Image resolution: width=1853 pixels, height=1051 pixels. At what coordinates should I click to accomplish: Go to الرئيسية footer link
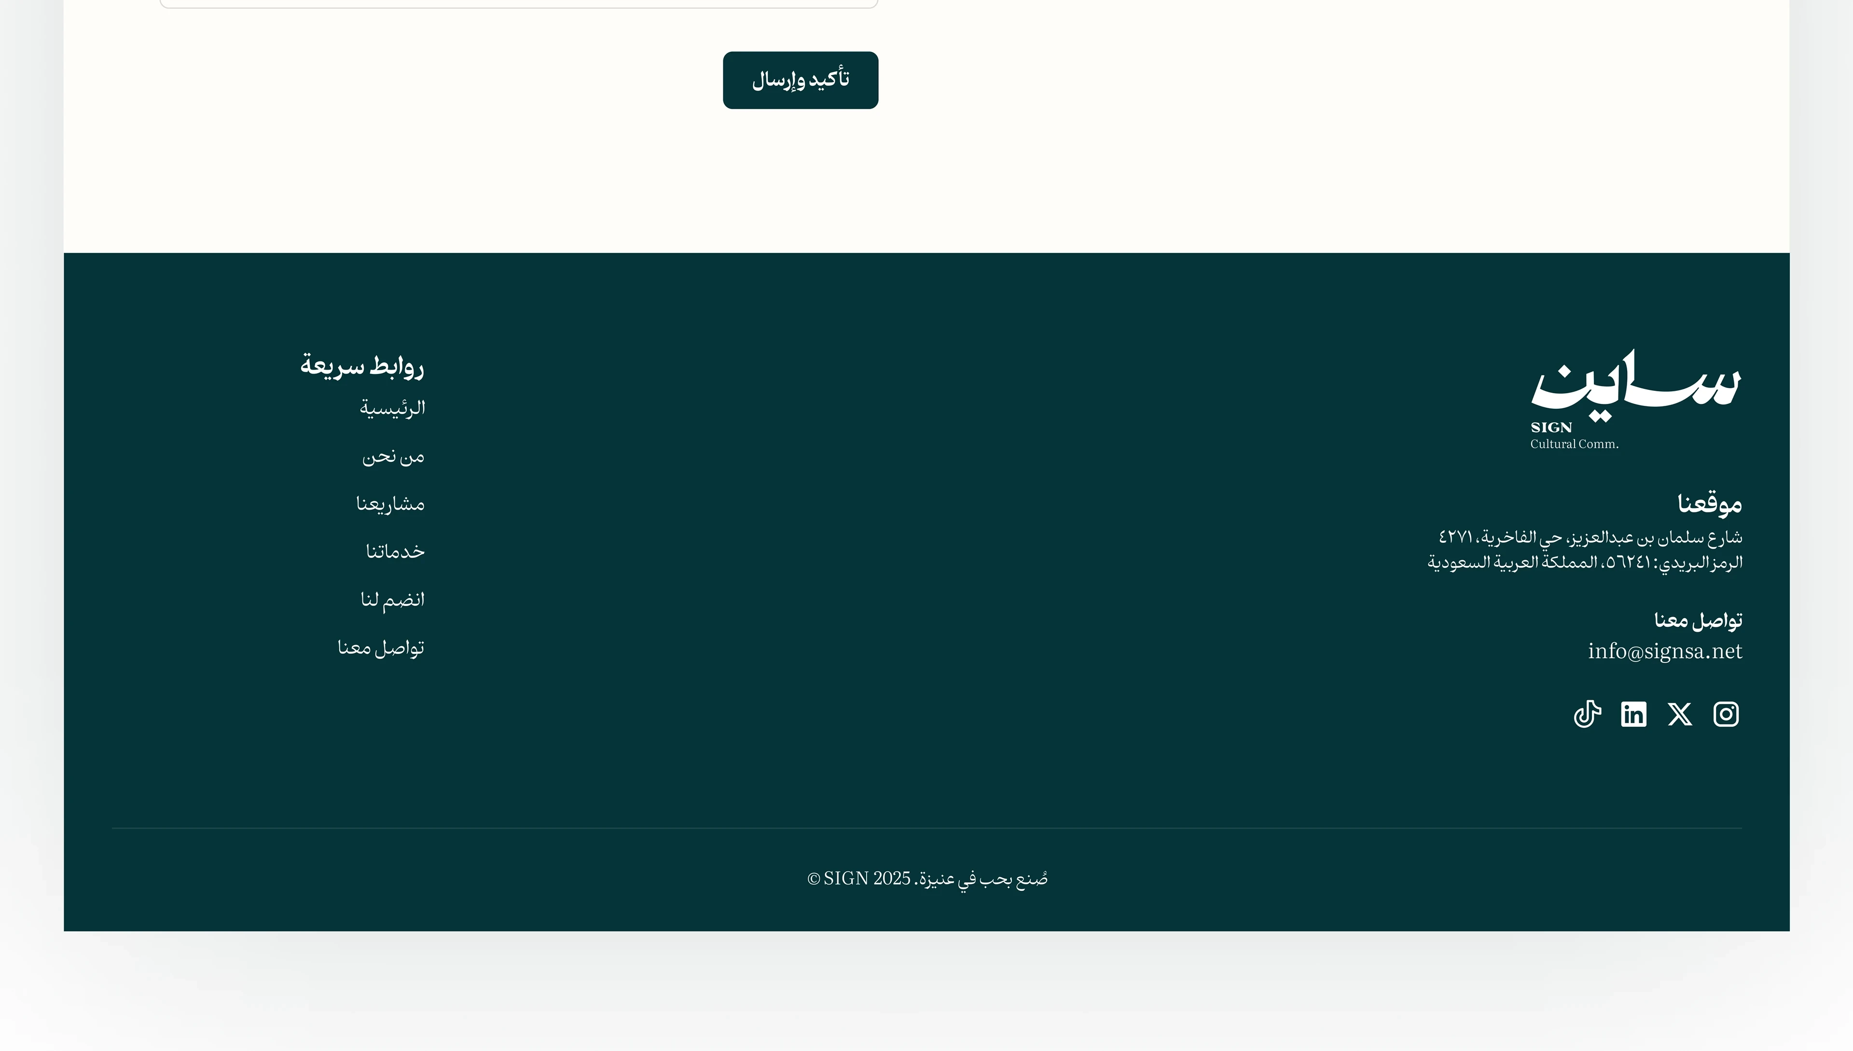point(392,408)
